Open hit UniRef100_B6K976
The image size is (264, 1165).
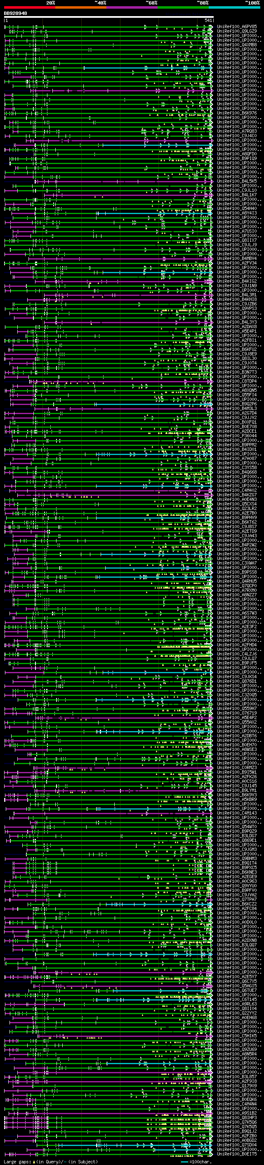(237, 113)
